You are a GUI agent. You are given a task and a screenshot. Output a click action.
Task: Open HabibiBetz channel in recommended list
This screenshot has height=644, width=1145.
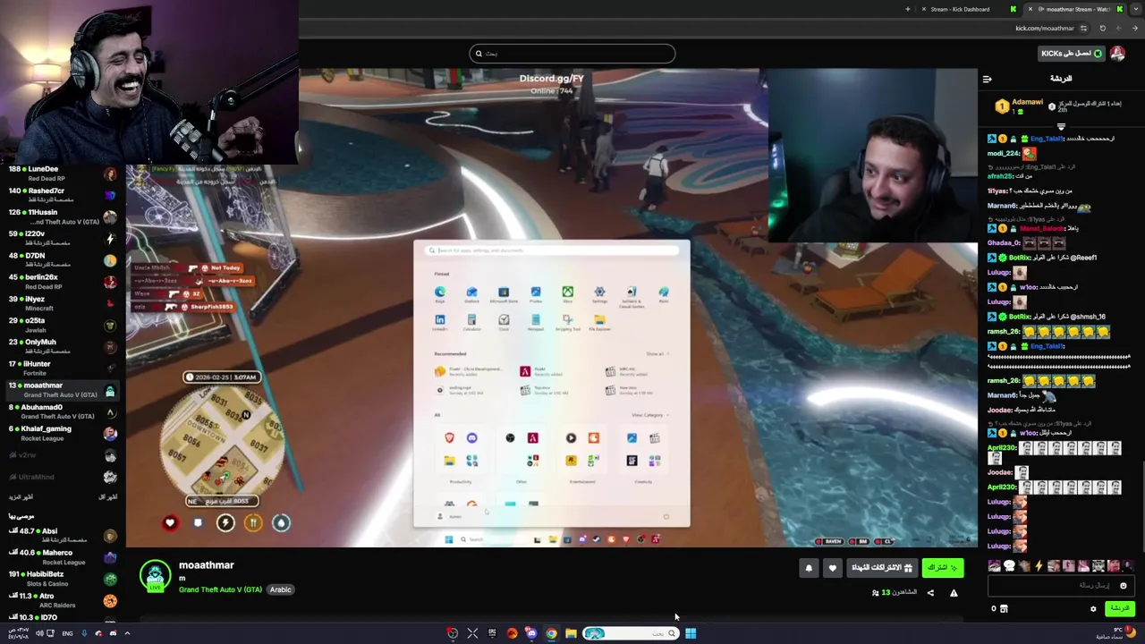(60, 579)
